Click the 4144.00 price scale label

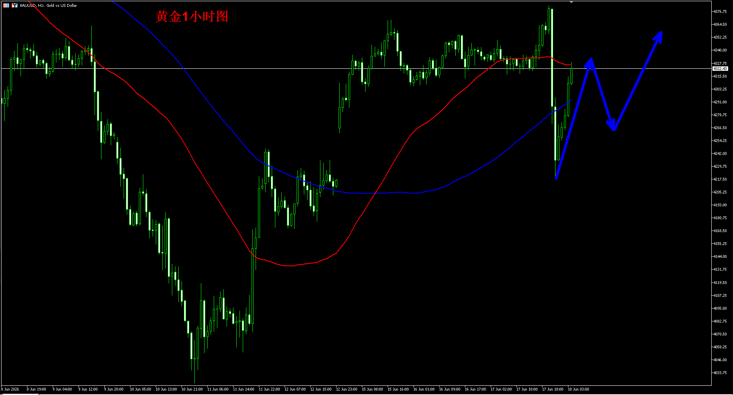tap(720, 257)
